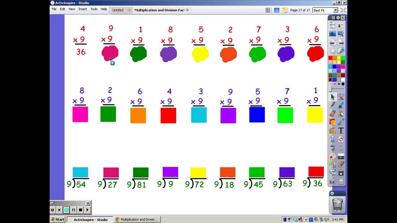Click ActivInspire - Studio taskbar button
397x223 pixels.
pyautogui.click(x=90, y=219)
